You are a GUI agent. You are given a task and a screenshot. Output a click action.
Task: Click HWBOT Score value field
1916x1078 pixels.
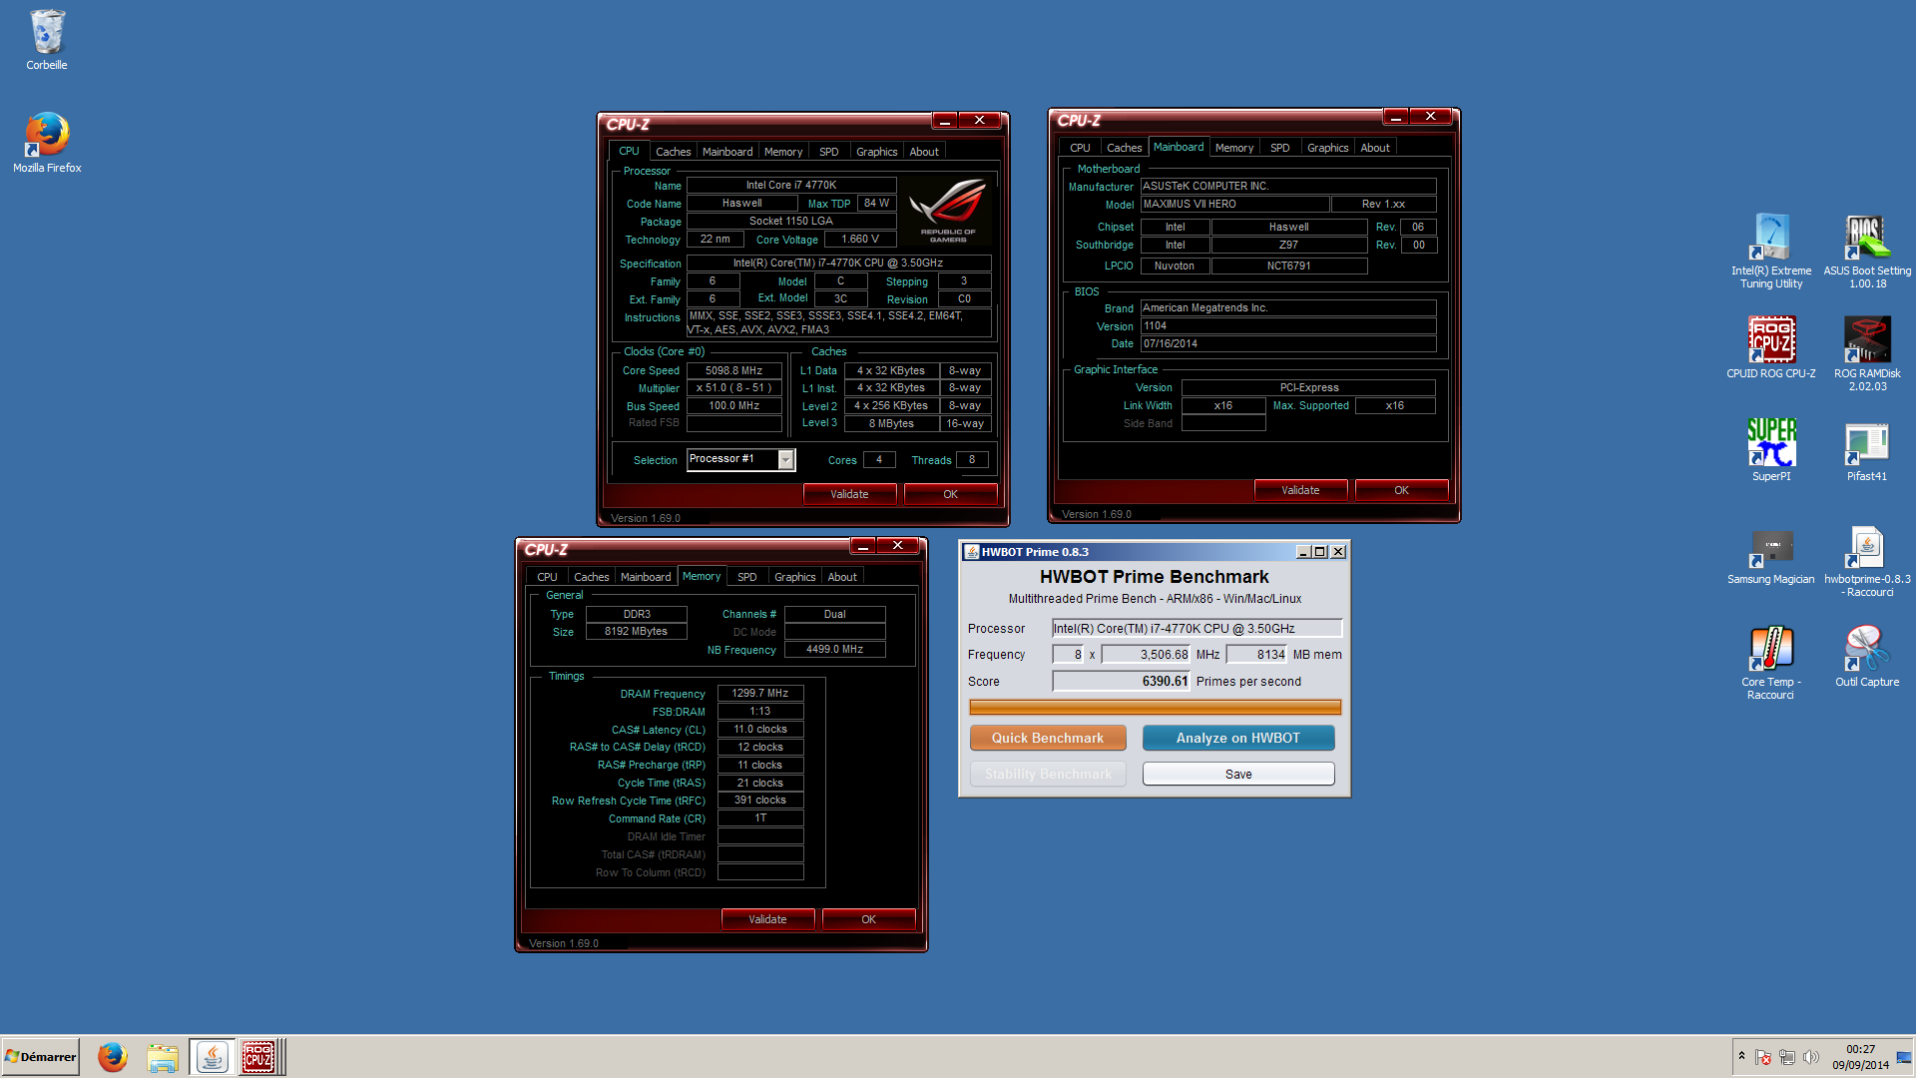click(x=1122, y=682)
